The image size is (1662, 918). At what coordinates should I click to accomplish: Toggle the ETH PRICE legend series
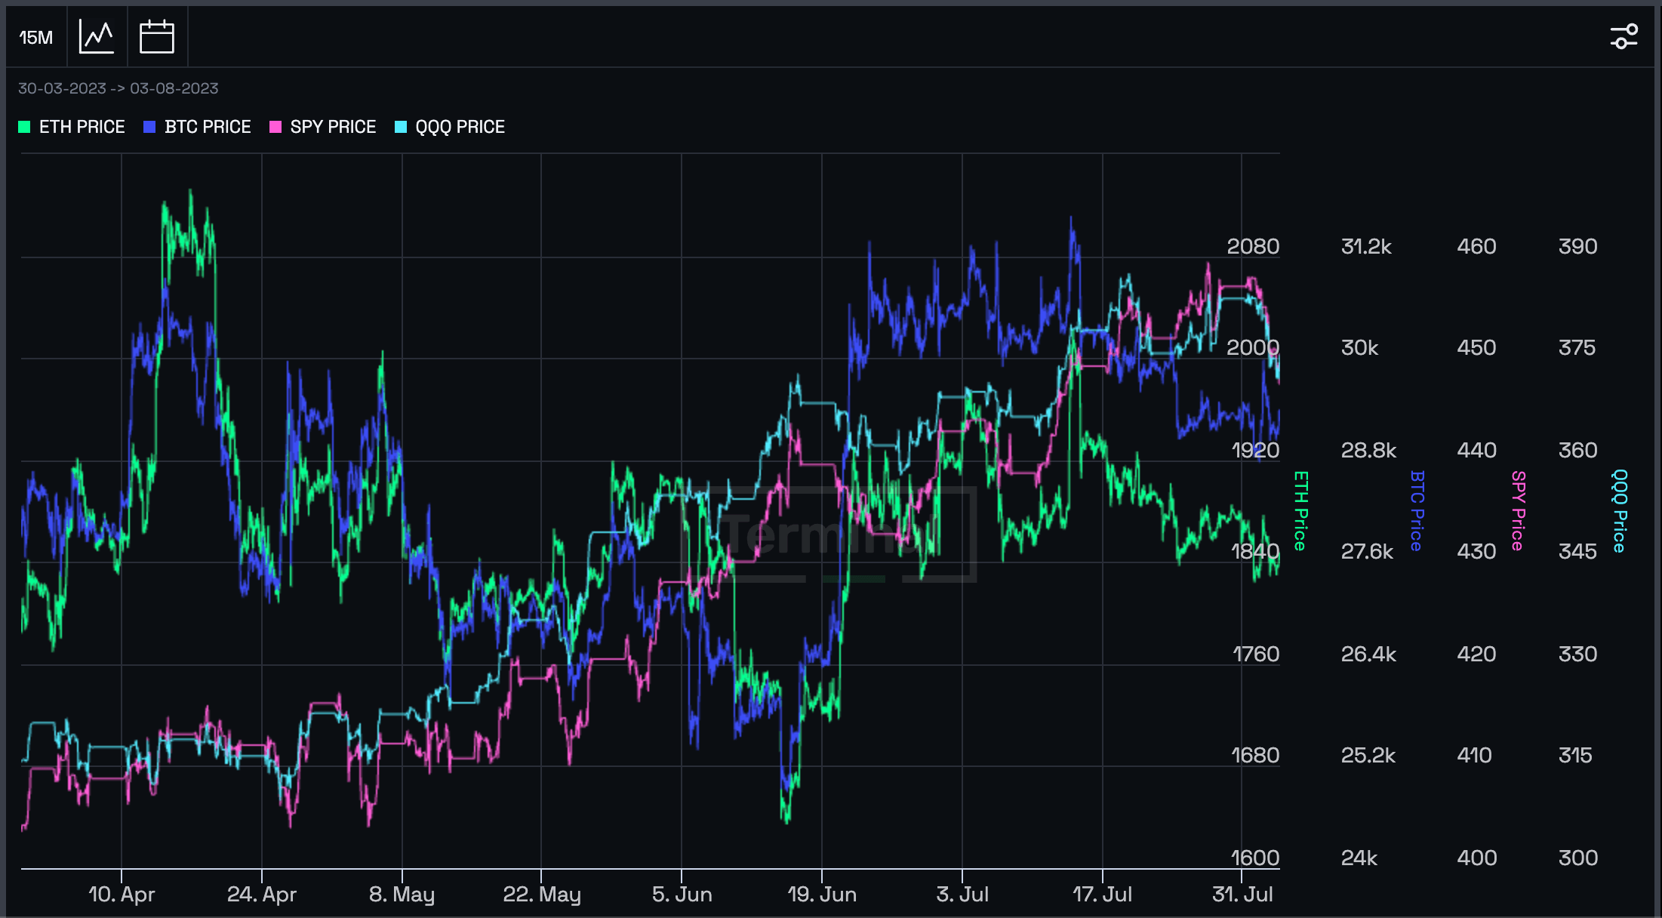[72, 127]
